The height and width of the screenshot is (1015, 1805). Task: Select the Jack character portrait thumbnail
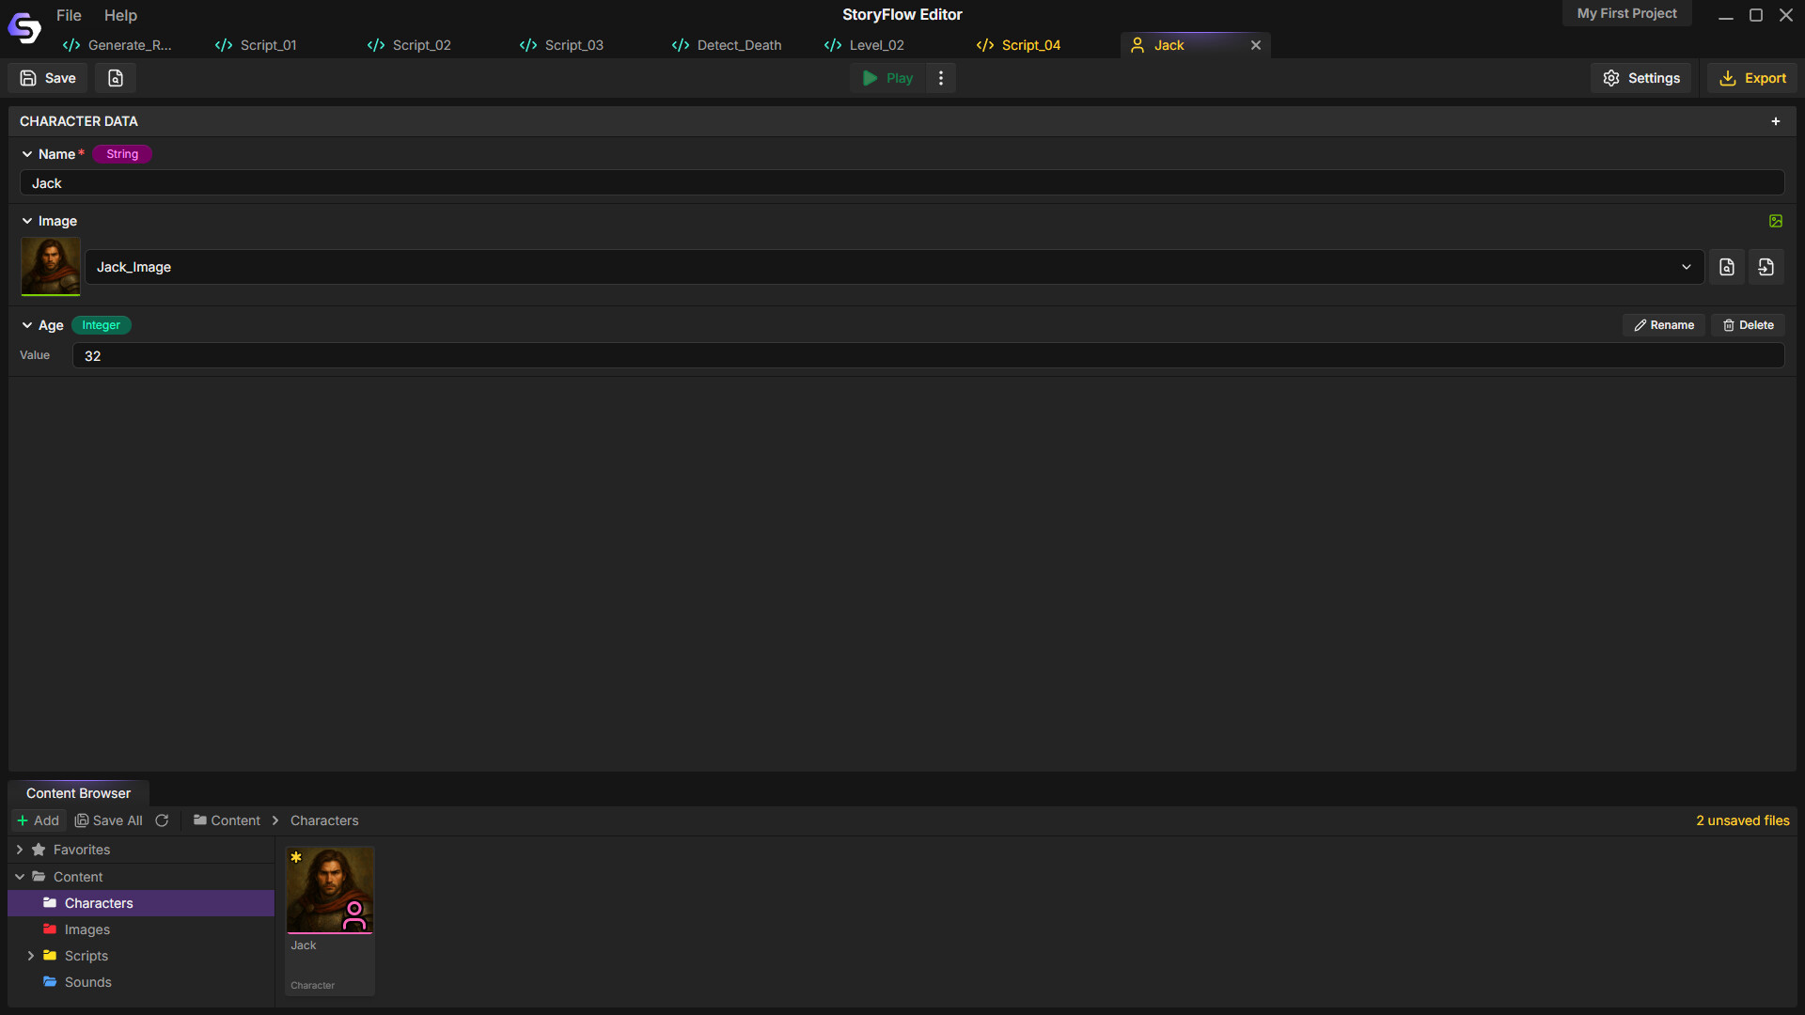pos(329,889)
